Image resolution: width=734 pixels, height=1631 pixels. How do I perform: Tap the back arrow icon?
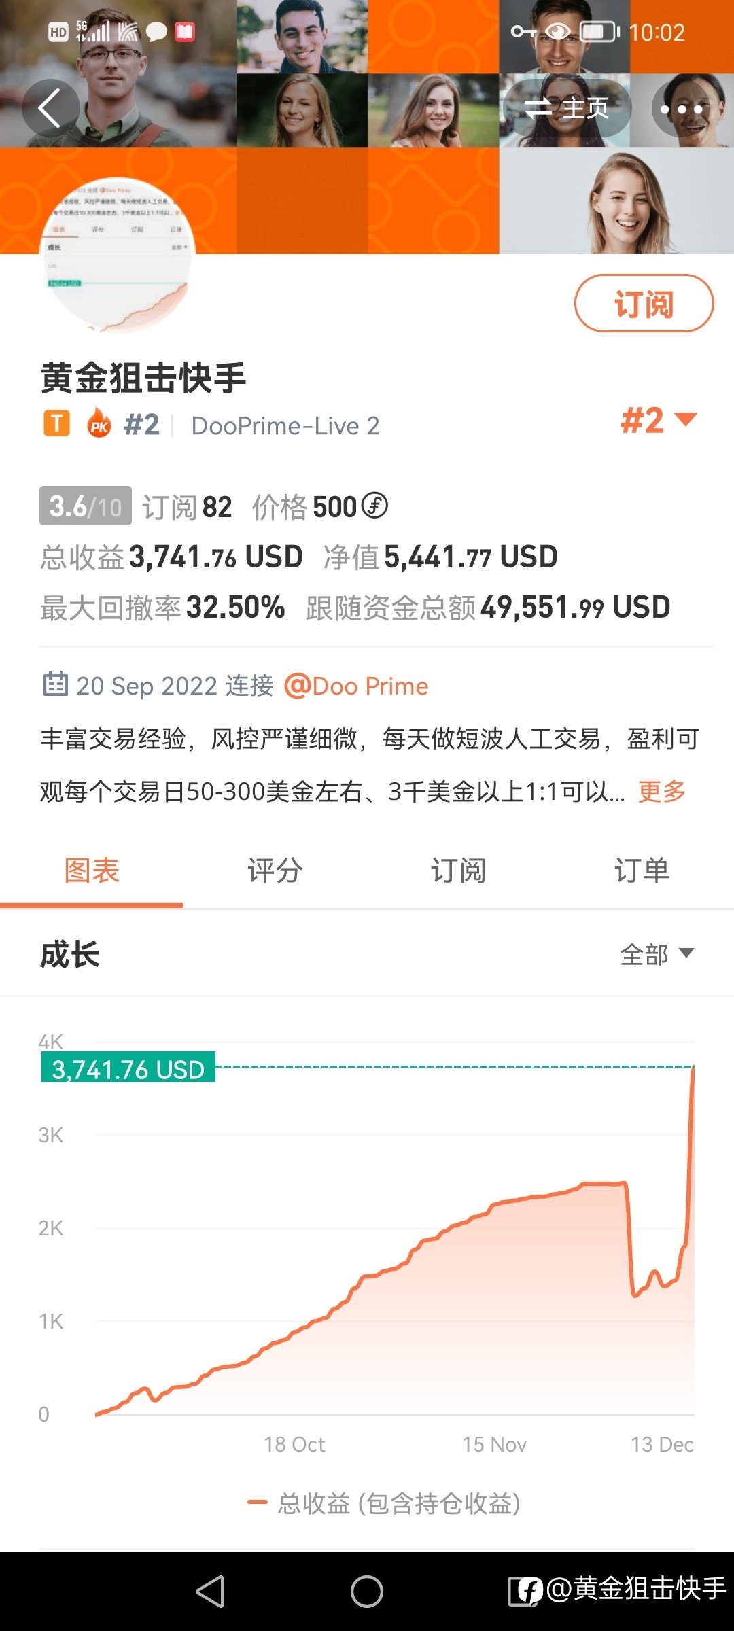[x=50, y=108]
